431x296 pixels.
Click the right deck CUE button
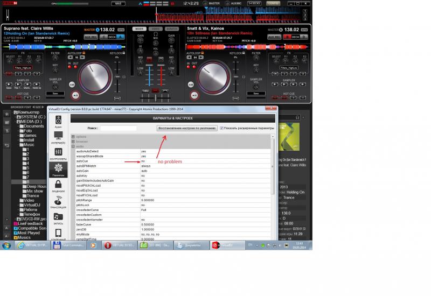pyautogui.click(x=191, y=84)
